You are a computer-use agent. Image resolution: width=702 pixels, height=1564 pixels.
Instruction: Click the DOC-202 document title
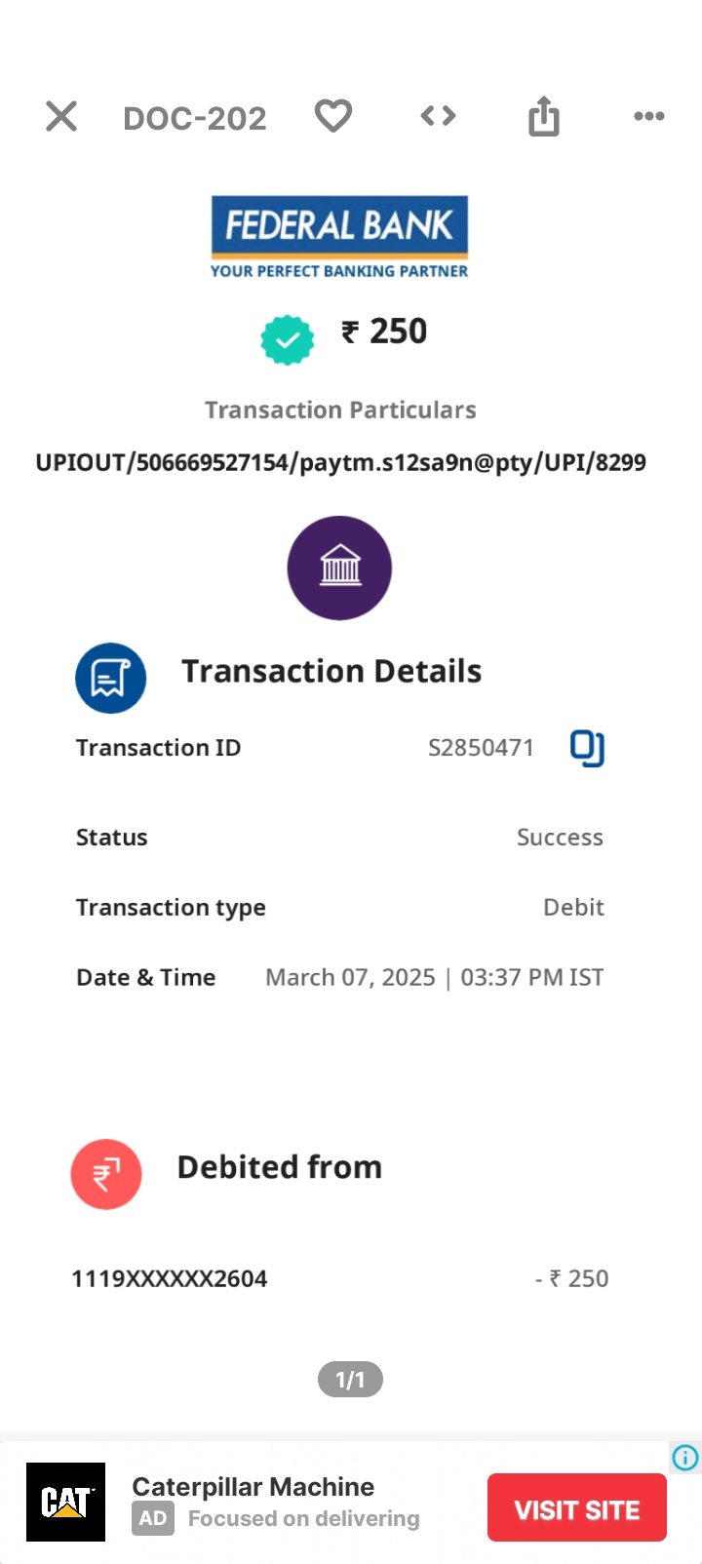click(x=195, y=118)
